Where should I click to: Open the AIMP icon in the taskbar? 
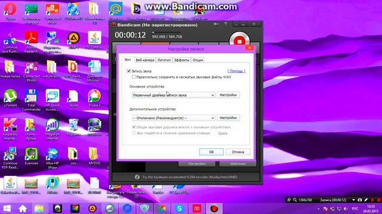click(93, 209)
